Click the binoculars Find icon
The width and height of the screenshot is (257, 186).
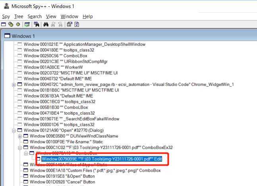pyautogui.click(x=46, y=25)
